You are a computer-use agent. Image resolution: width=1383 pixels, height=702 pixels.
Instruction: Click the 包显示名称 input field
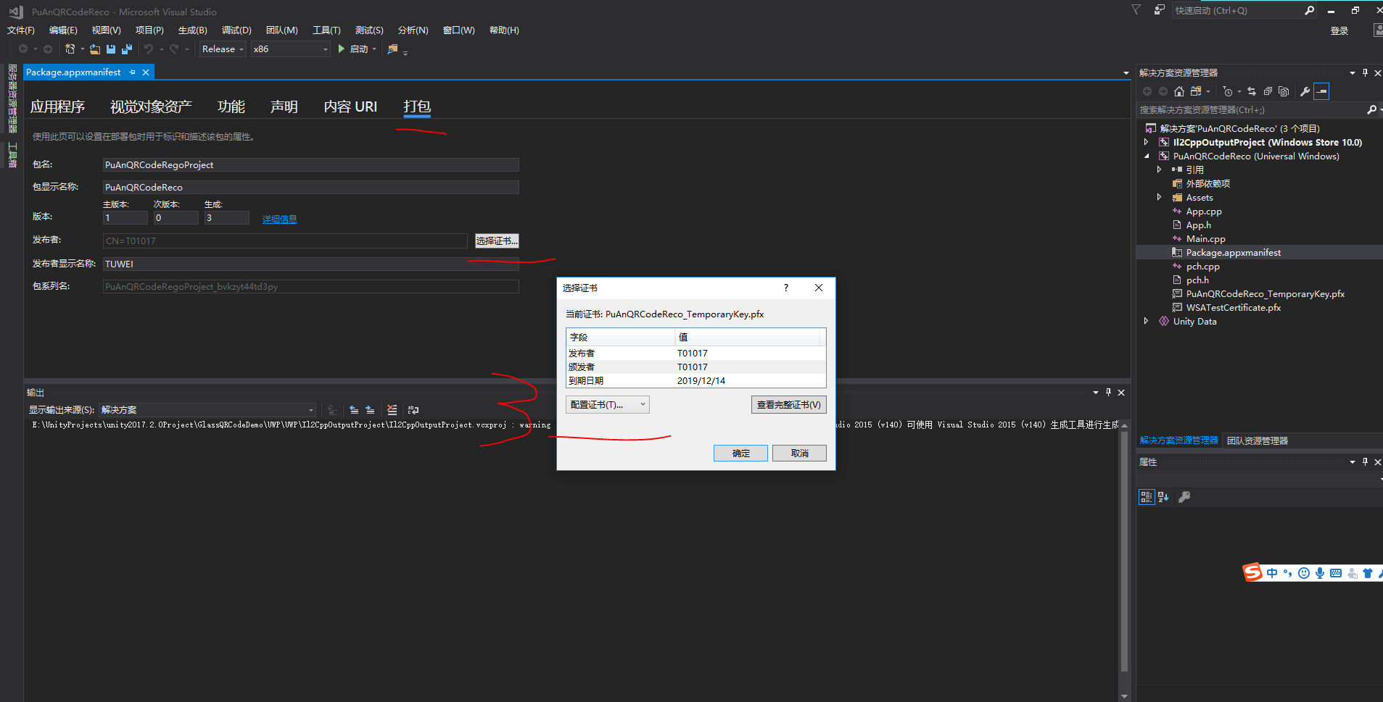311,188
